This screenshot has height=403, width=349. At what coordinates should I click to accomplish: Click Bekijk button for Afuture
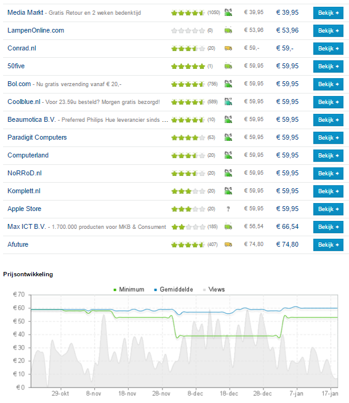(x=328, y=245)
